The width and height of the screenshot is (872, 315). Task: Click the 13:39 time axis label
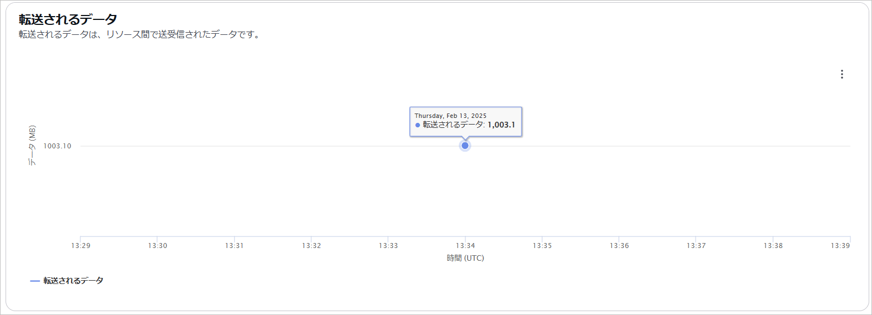840,246
